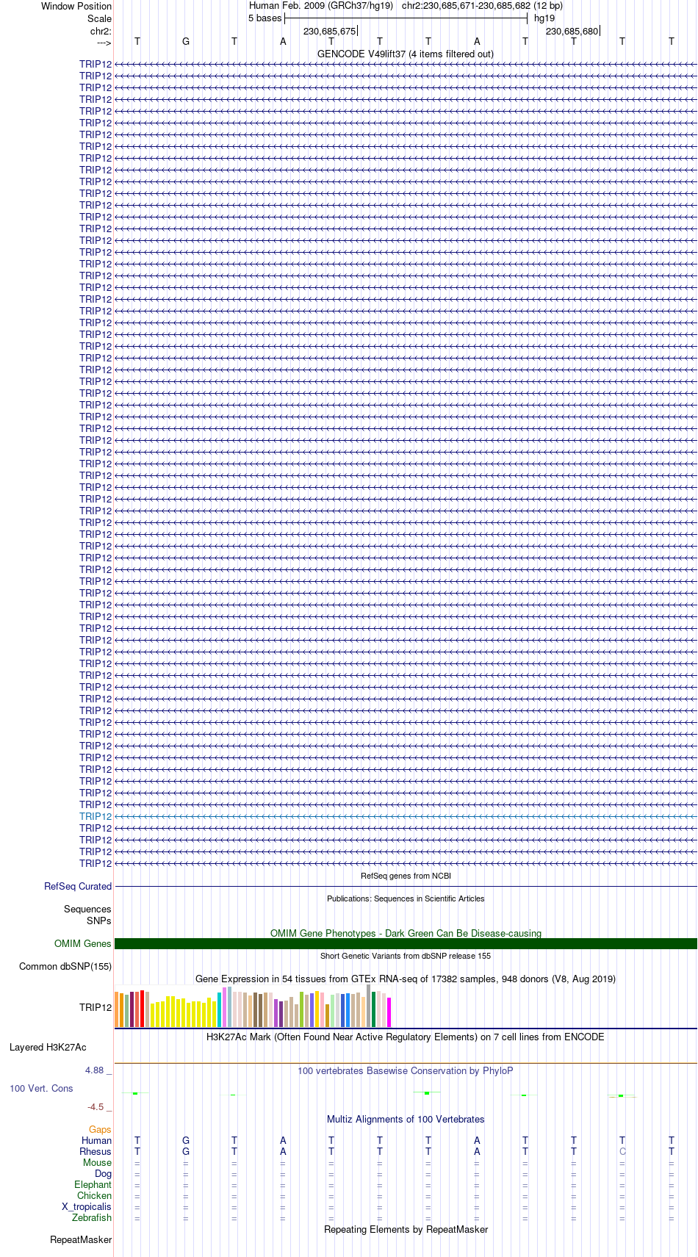Select the Human species label
The image size is (698, 1257).
(96, 1140)
